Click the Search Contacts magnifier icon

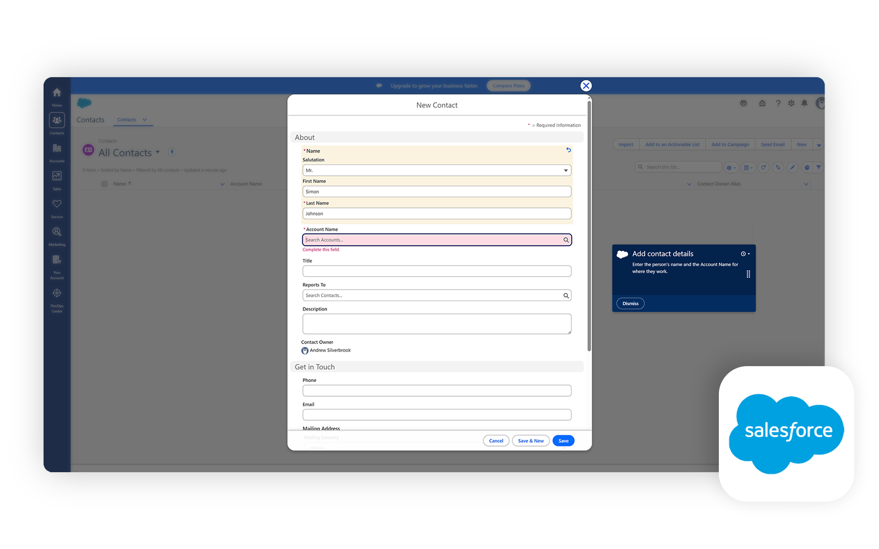(566, 296)
